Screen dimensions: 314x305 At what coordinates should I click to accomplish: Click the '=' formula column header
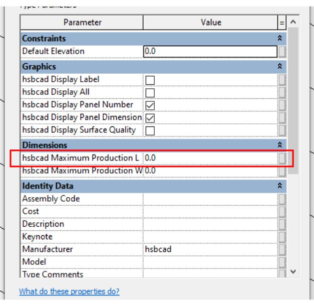point(282,23)
